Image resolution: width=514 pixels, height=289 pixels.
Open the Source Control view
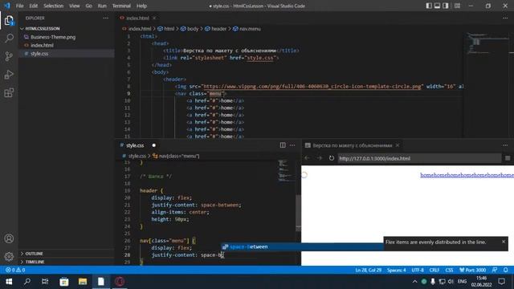9,56
